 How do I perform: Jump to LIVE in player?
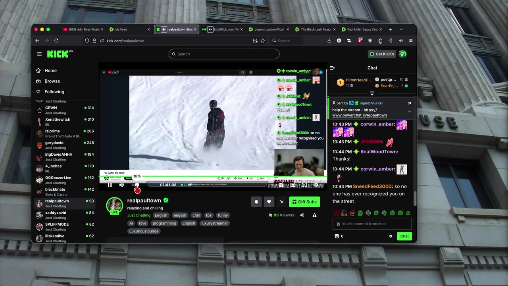(x=187, y=185)
